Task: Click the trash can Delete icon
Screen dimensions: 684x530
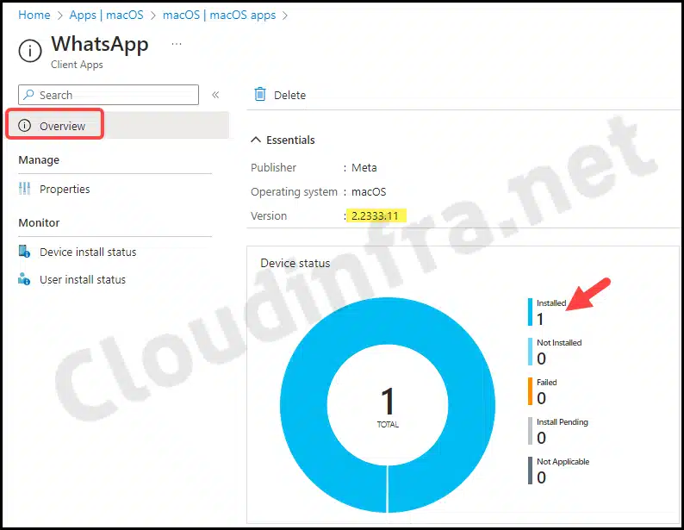Action: [x=260, y=94]
